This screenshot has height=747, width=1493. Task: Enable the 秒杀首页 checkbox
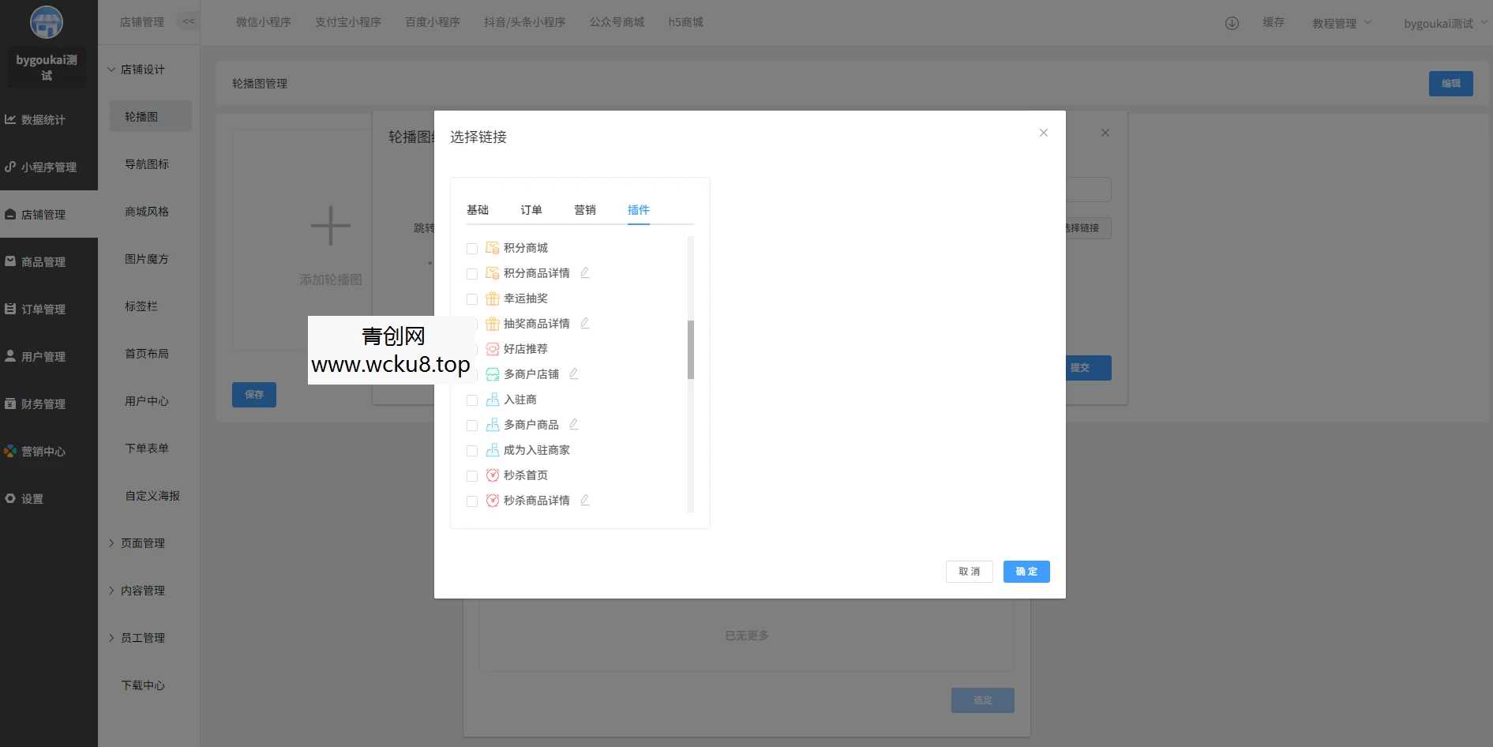472,475
